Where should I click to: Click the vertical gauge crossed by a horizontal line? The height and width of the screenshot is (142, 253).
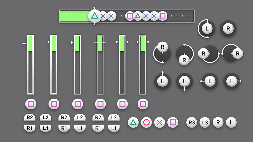click(100, 65)
